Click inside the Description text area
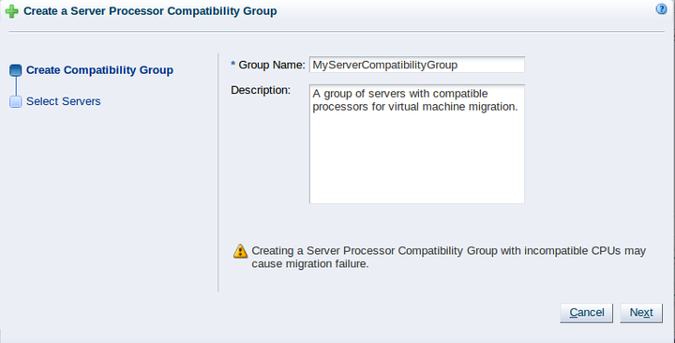The image size is (675, 343). [x=416, y=144]
